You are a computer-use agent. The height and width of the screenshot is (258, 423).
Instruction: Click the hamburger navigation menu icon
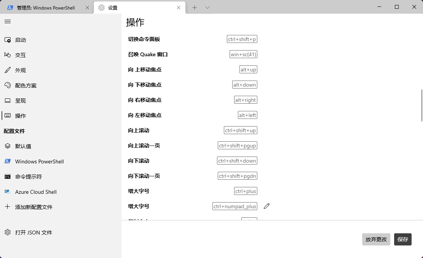8,21
